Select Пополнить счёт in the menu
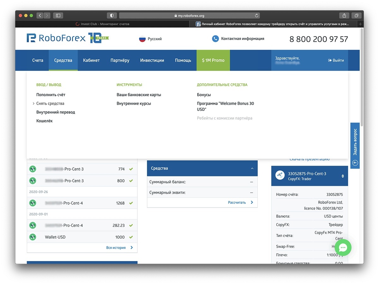Screen dimensions: 379x284 [x=51, y=95]
